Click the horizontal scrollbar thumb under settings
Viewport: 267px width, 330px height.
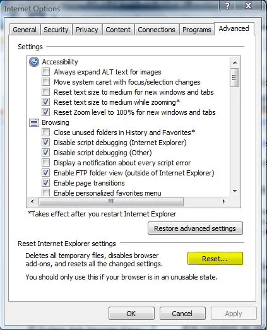pos(111,202)
